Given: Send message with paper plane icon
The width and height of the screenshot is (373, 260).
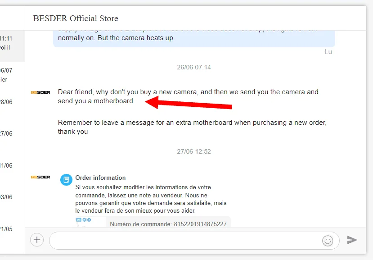Looking at the screenshot, I should 352,240.
